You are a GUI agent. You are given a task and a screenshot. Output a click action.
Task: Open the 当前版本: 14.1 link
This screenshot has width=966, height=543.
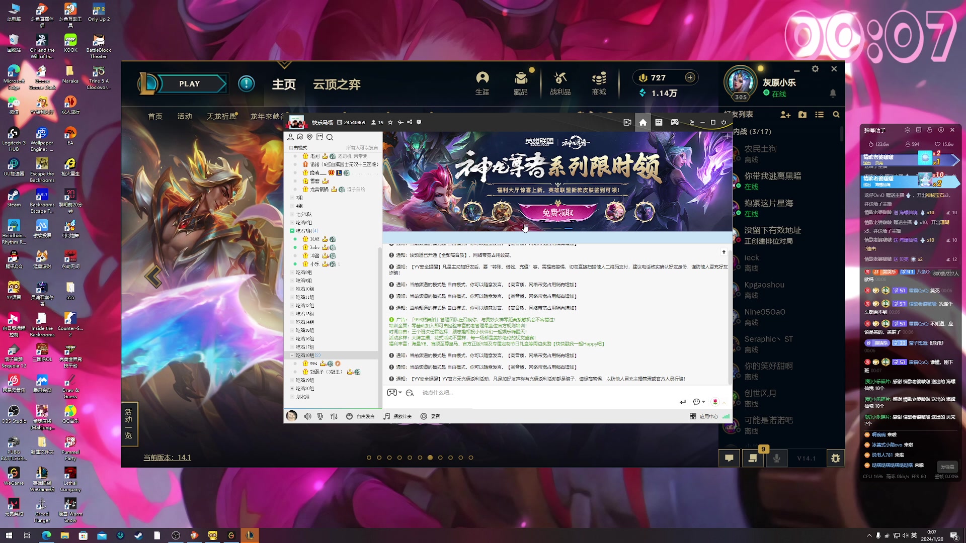coord(167,458)
